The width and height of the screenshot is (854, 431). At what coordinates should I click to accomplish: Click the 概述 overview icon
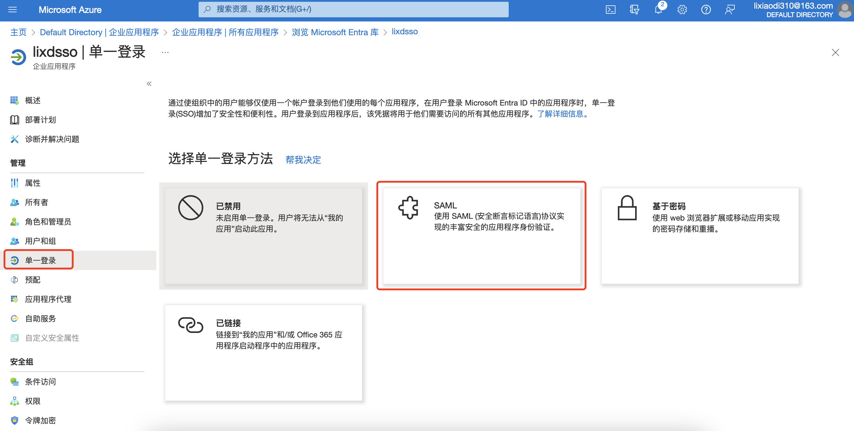click(14, 100)
